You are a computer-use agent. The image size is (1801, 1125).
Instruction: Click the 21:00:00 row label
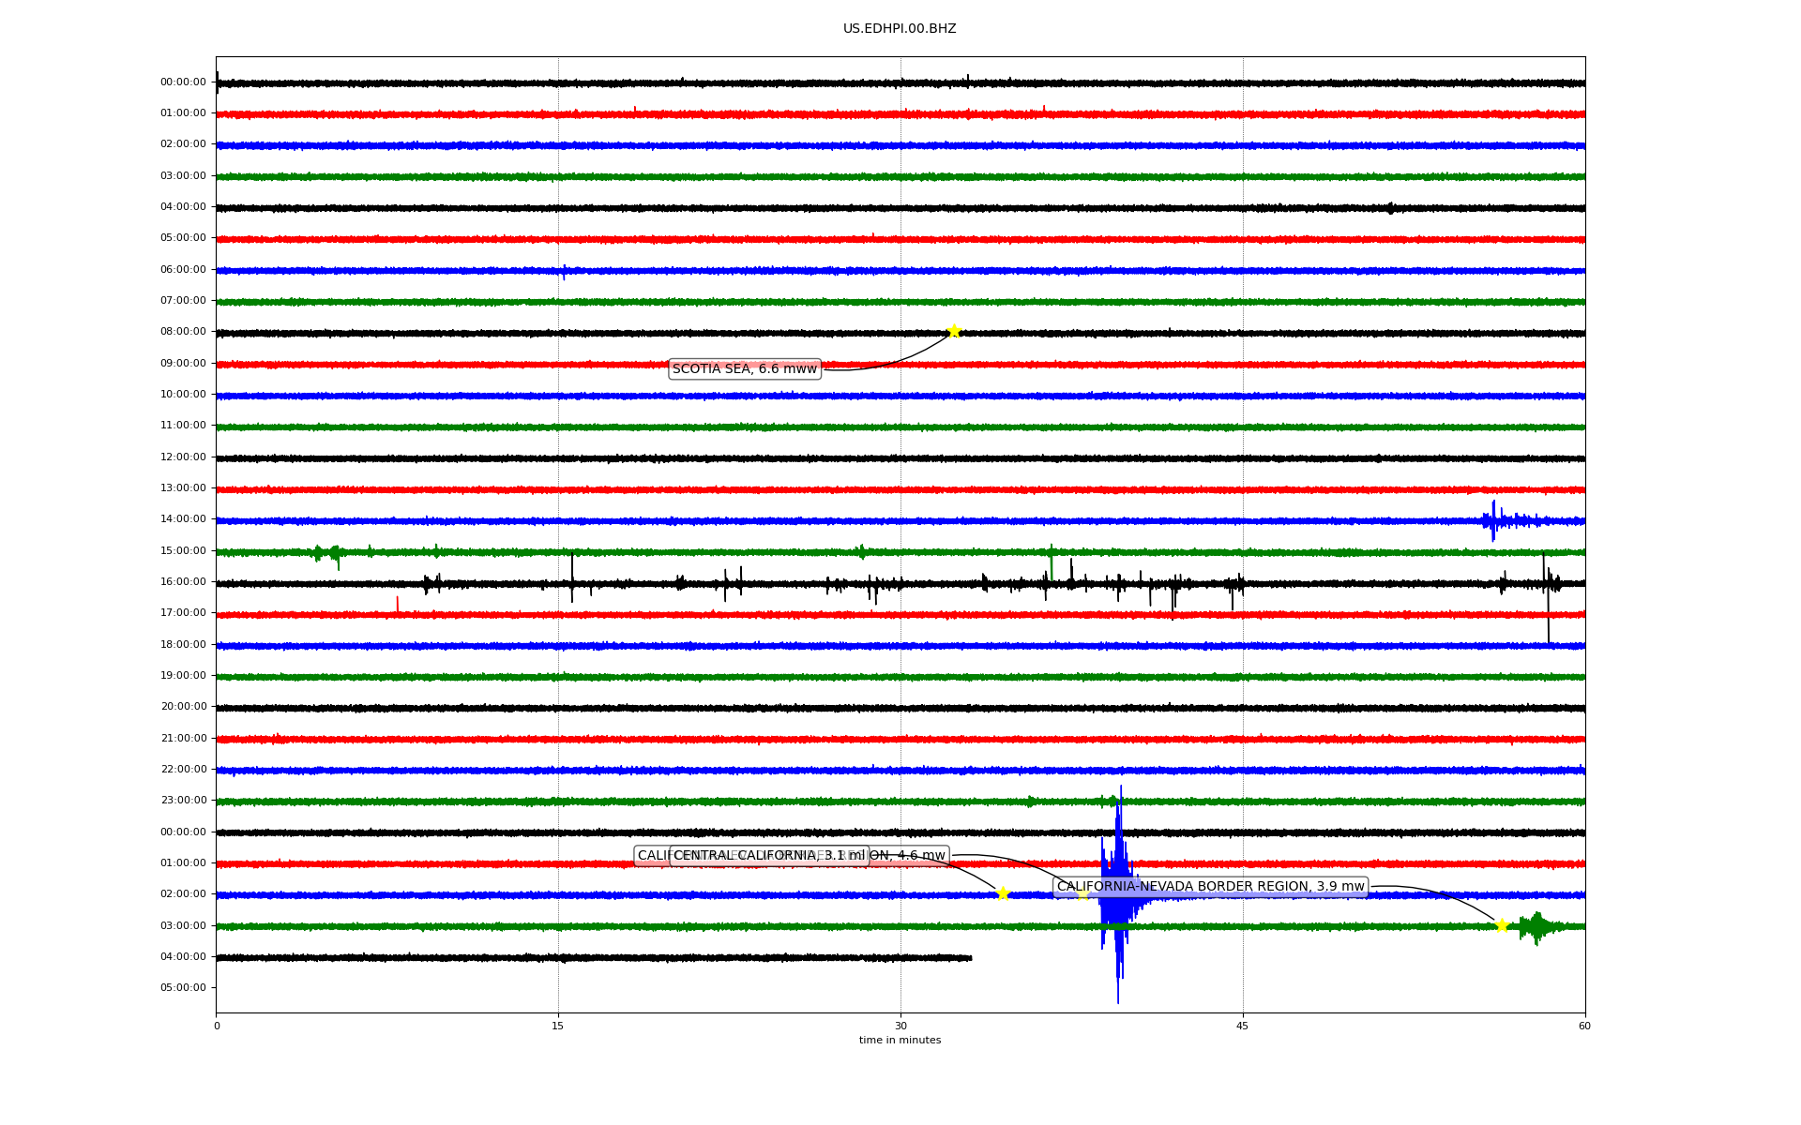tap(183, 739)
